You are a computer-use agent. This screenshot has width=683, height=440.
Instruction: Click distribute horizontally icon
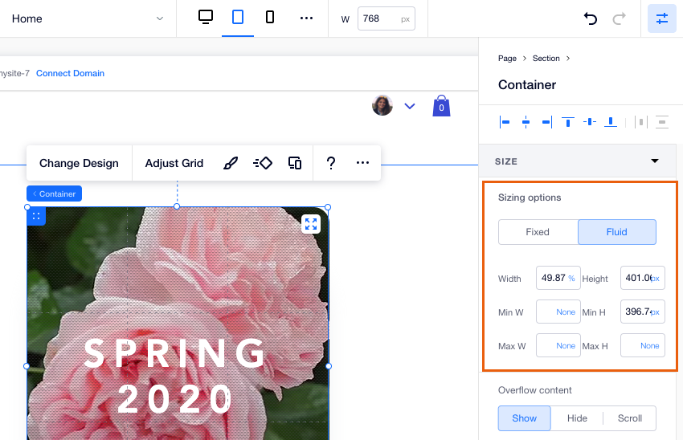pyautogui.click(x=640, y=122)
